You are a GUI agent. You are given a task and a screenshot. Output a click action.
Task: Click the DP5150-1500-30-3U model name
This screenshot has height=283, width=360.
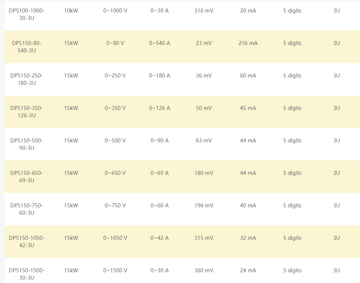point(27,273)
